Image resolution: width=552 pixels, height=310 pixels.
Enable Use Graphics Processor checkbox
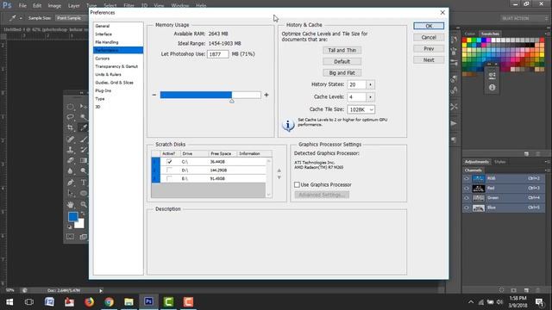click(x=297, y=184)
